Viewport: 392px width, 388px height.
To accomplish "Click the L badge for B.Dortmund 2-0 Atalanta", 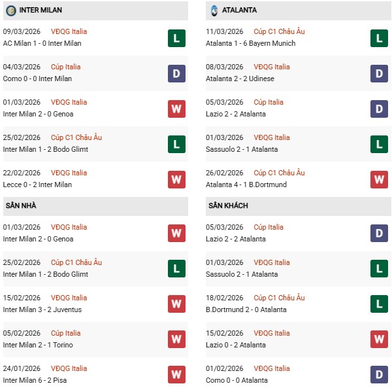I will pos(379,304).
